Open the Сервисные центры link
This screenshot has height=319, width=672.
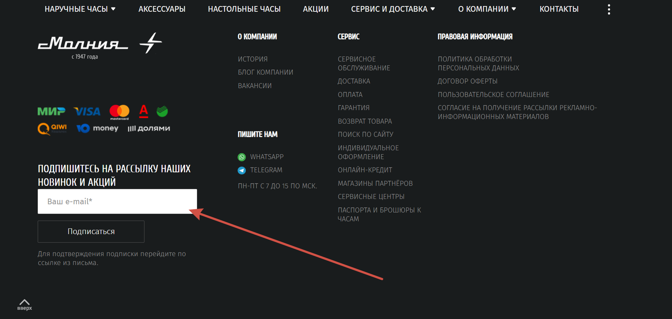pos(371,196)
